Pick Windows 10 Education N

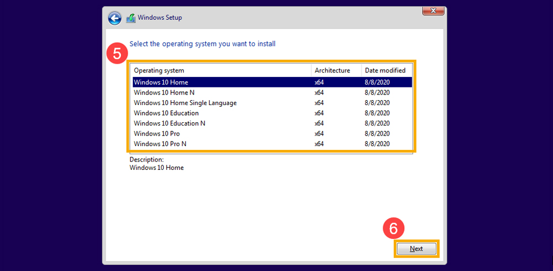coord(272,123)
